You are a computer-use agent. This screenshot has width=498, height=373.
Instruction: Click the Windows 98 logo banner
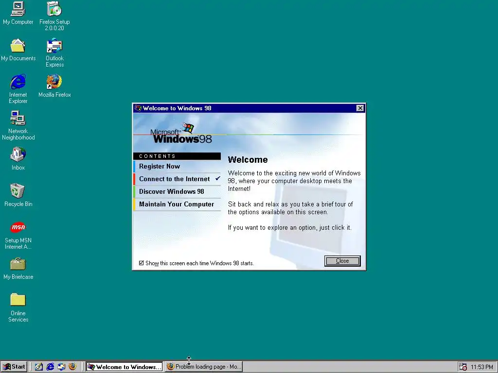(181, 133)
